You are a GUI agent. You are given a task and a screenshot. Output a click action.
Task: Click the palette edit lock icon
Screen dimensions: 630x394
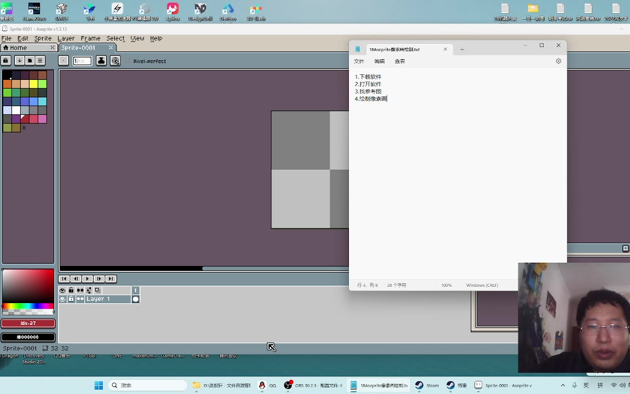coord(6,61)
